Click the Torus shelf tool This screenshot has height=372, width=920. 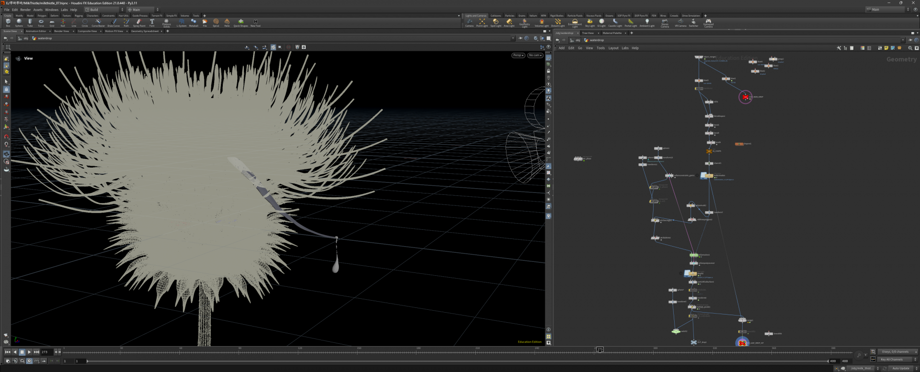(x=41, y=23)
